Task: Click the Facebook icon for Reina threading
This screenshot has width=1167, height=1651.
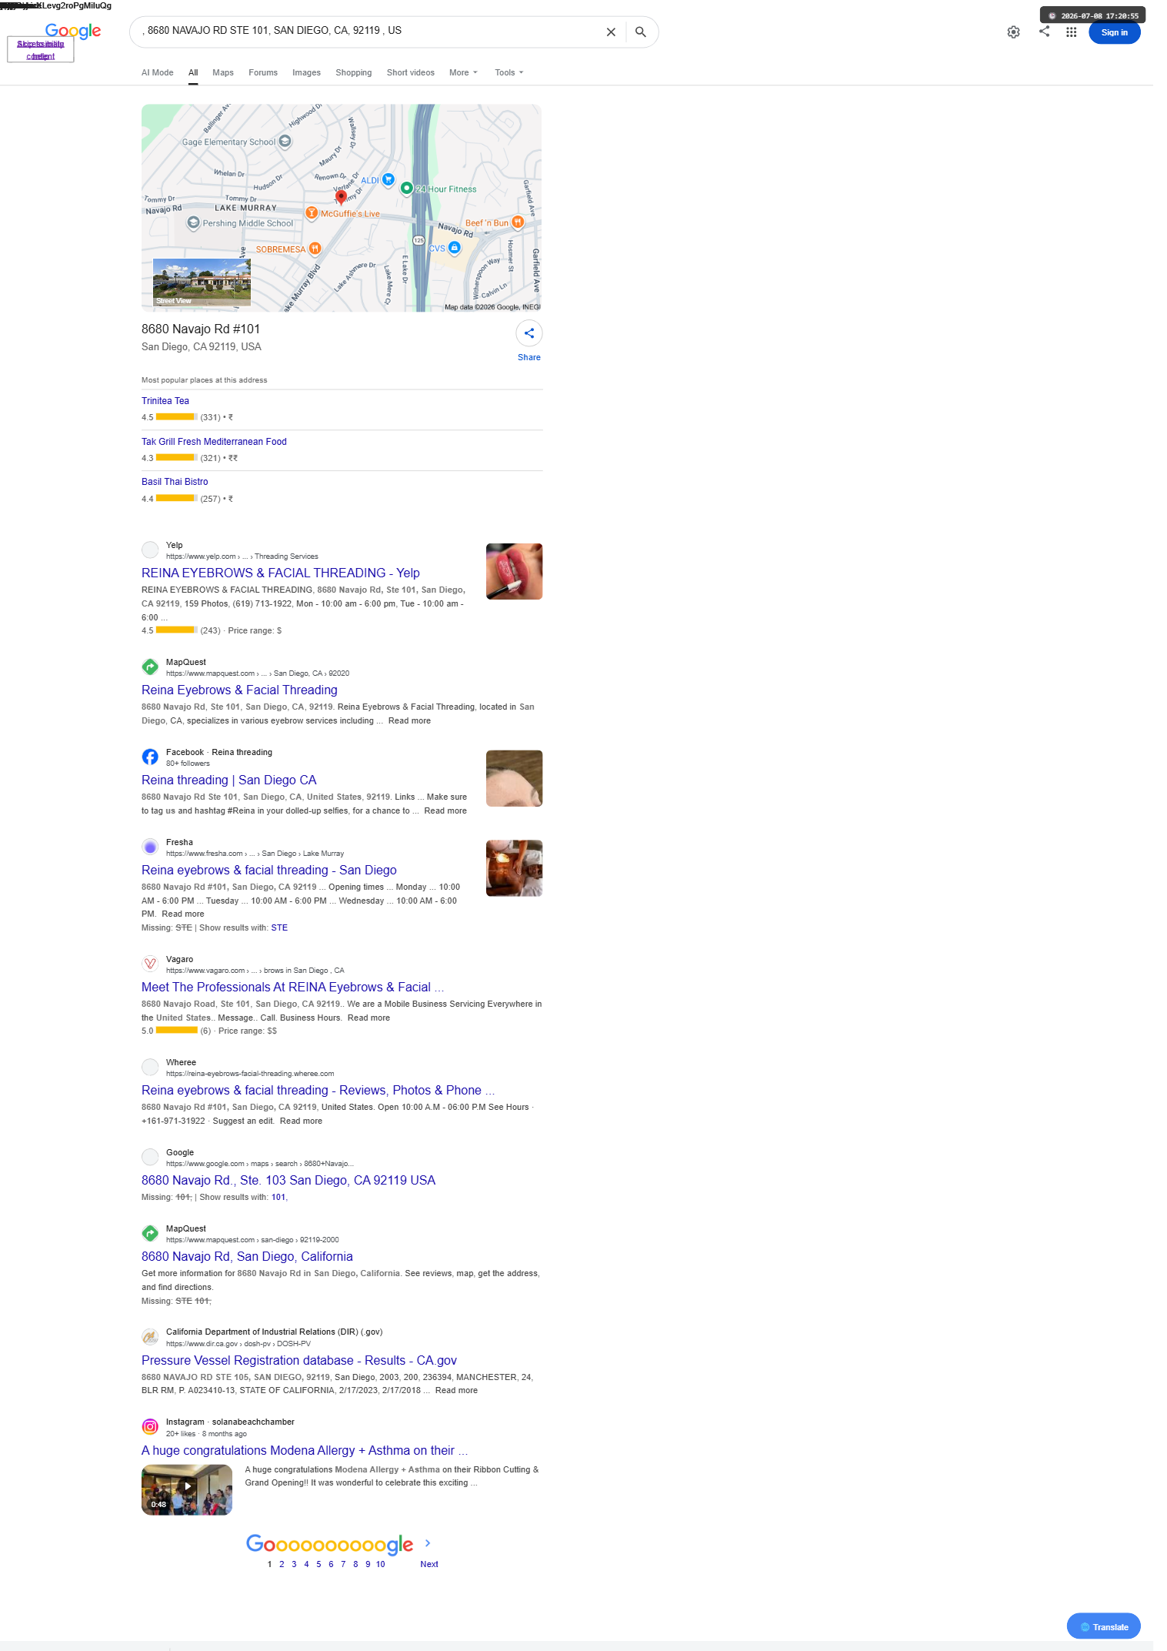Action: (150, 757)
